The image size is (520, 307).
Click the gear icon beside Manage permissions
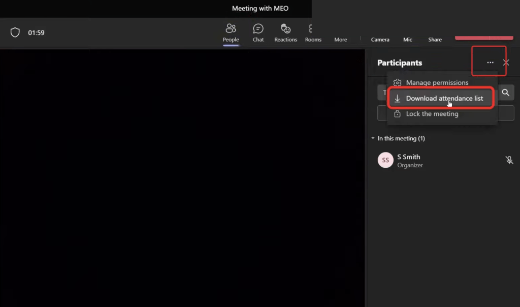click(397, 82)
